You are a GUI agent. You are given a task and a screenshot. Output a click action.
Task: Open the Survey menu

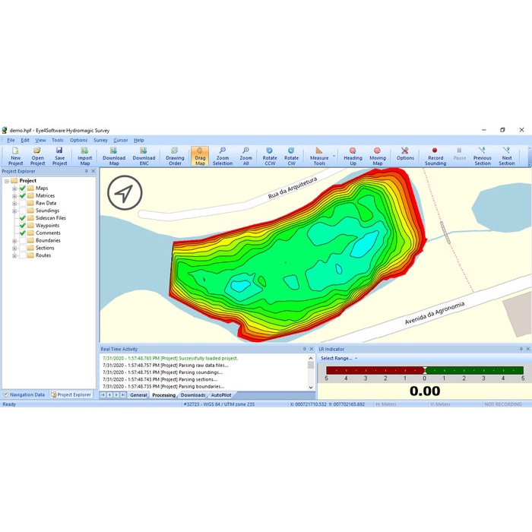(x=100, y=140)
